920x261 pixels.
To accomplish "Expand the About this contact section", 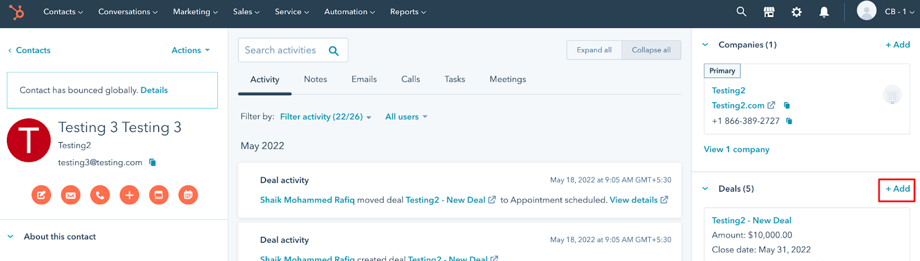I will pos(10,236).
